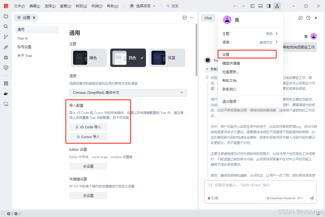Open the Explorer folder icon in sidebar
The image size is (325, 217).
[x=6, y=16]
